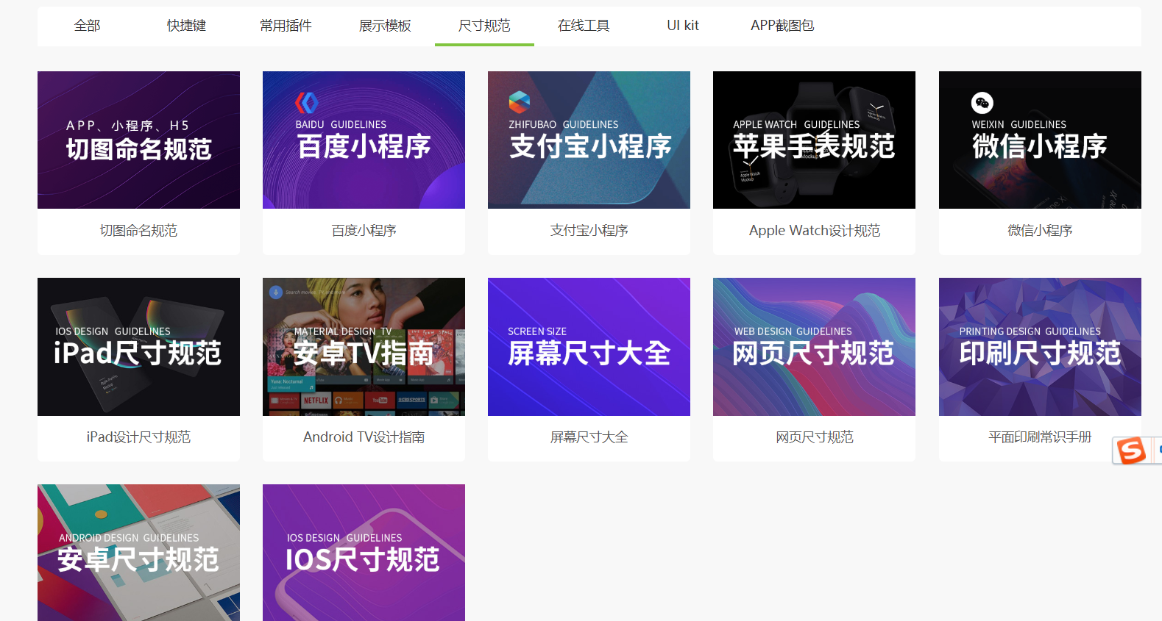Click the Sogou input method S icon
The height and width of the screenshot is (621, 1162).
pyautogui.click(x=1132, y=450)
